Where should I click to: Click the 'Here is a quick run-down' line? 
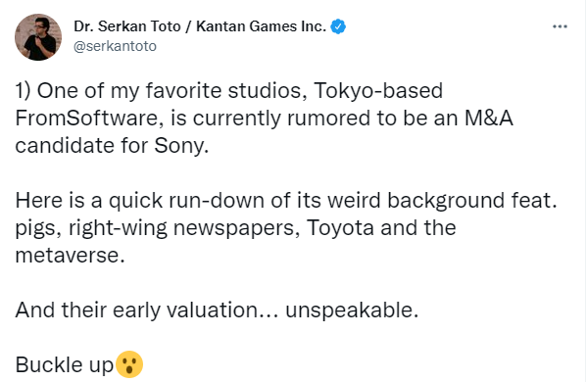[x=139, y=201]
